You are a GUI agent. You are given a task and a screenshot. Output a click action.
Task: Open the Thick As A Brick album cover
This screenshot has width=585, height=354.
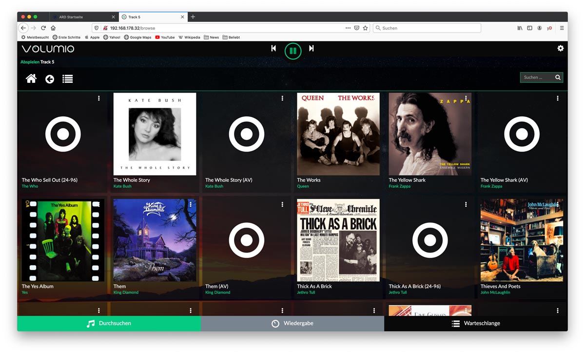[338, 240]
